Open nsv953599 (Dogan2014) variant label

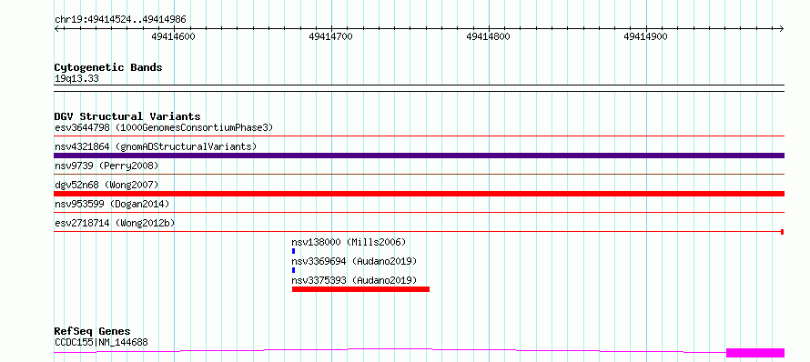pos(112,204)
